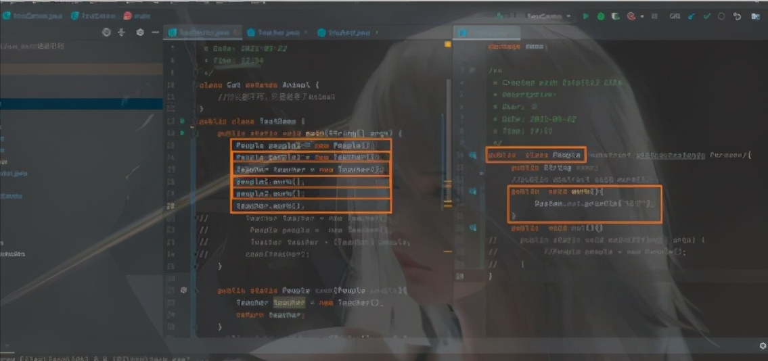Click the red main method breadcrumb

pos(137,15)
